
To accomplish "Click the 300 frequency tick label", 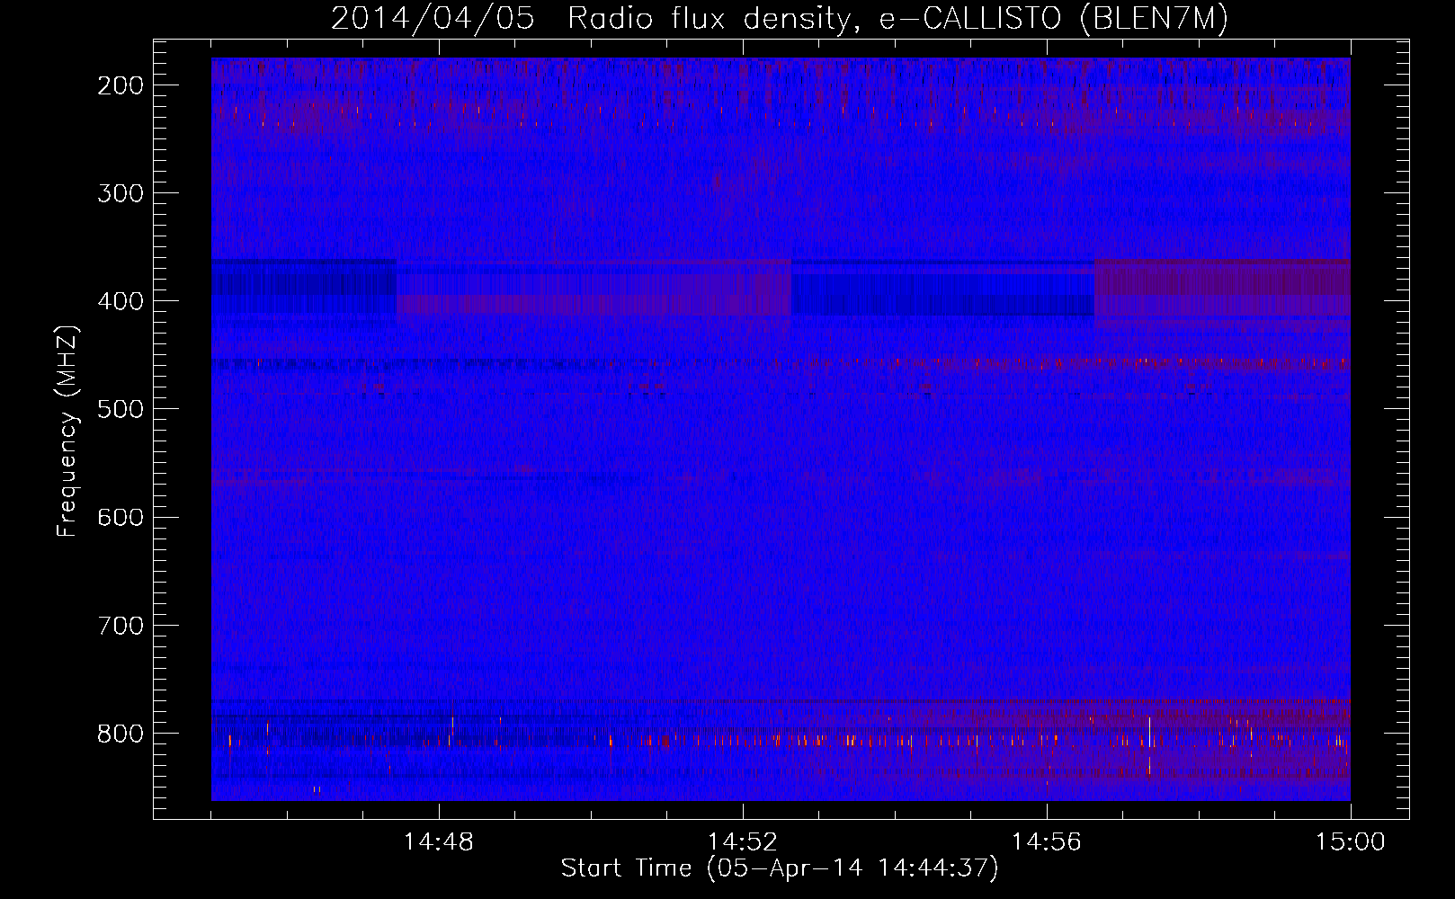I will click(x=121, y=193).
